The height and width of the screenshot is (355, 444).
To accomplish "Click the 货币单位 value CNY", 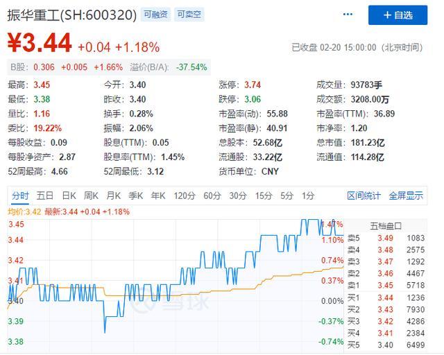I will click(270, 171).
